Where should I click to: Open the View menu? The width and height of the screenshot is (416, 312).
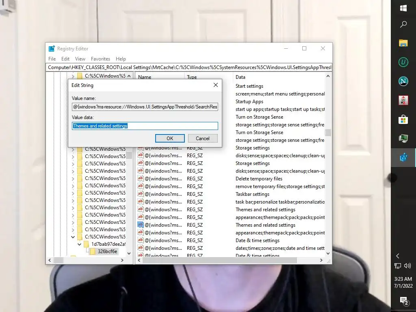(x=80, y=58)
